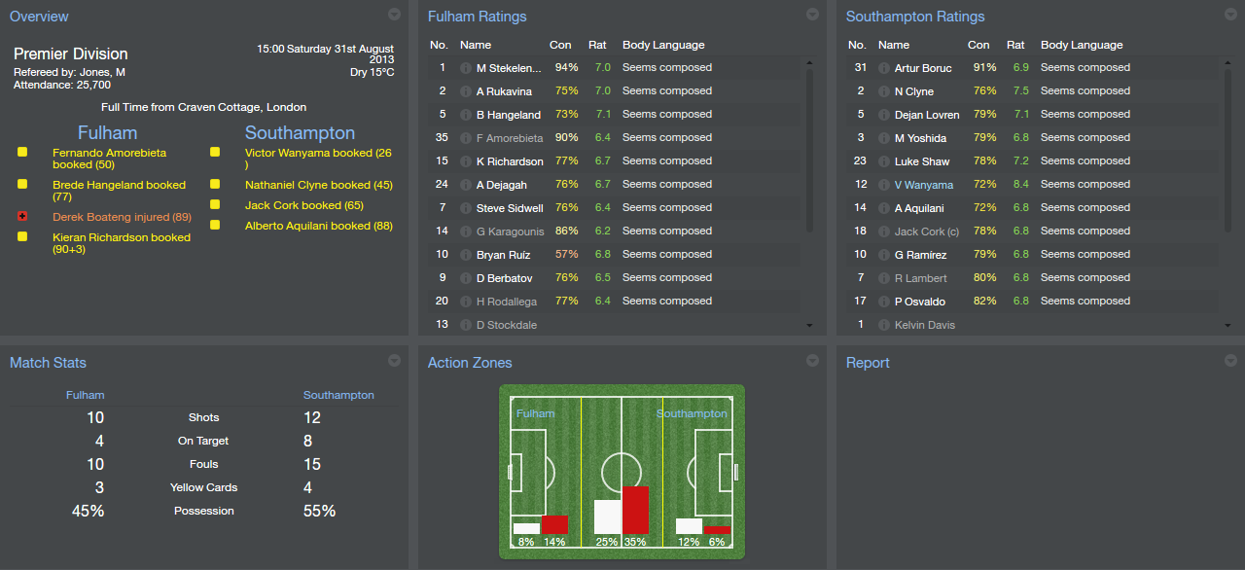Sort Fulham ratings by Con column
This screenshot has width=1245, height=570.
560,45
